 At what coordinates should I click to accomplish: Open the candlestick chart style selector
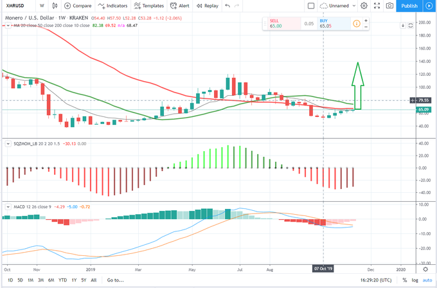[55, 6]
